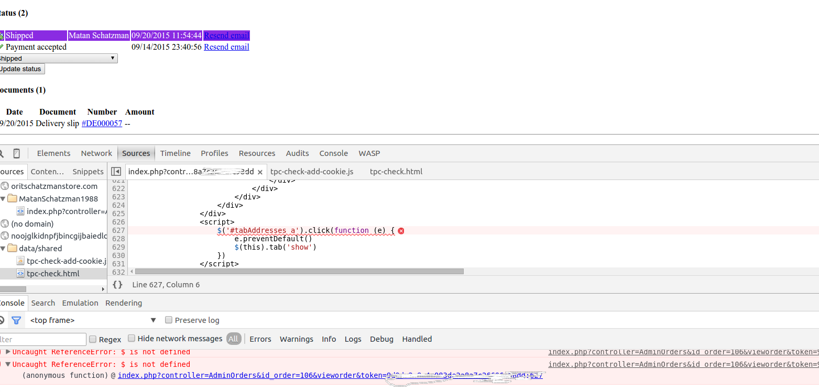Expand the first Uncaught ReferenceError message arrow
The width and height of the screenshot is (819, 392).
click(x=8, y=352)
